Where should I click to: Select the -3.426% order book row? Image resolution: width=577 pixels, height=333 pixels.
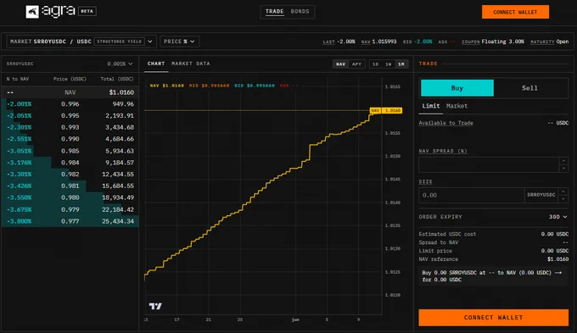[x=70, y=186]
